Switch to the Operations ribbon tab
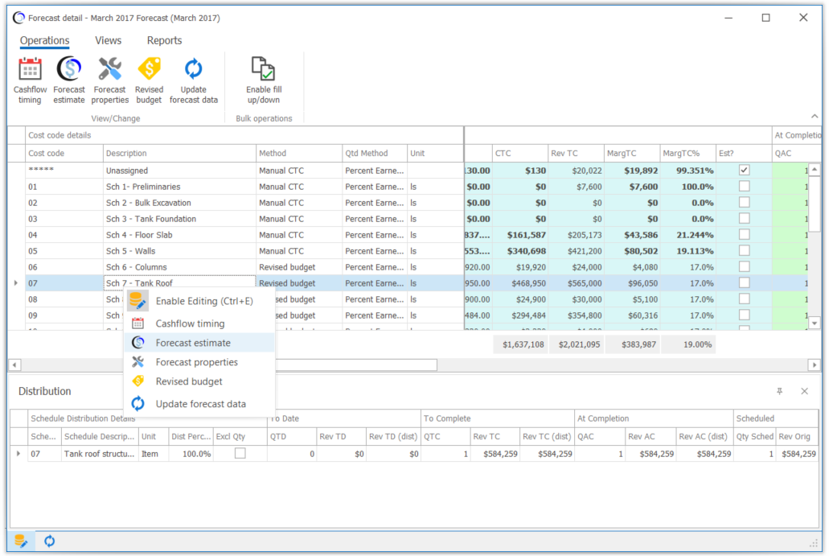This screenshot has height=556, width=833. click(x=45, y=40)
